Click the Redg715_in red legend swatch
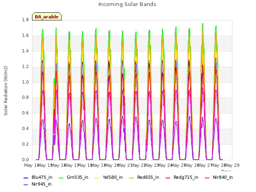Screen dimensions: 256x192 (168, 178)
